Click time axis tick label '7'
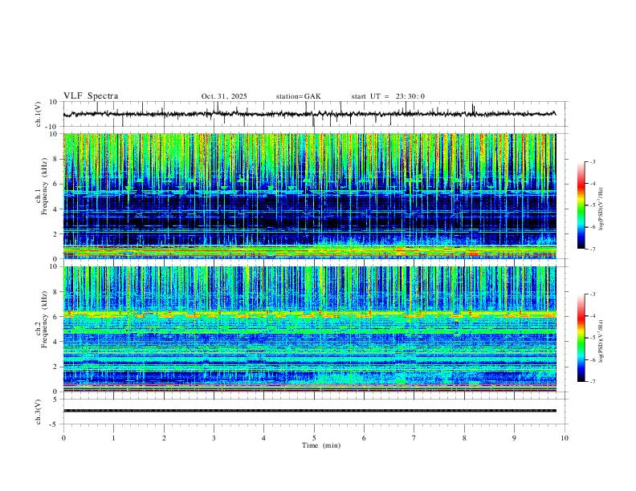 (414, 438)
